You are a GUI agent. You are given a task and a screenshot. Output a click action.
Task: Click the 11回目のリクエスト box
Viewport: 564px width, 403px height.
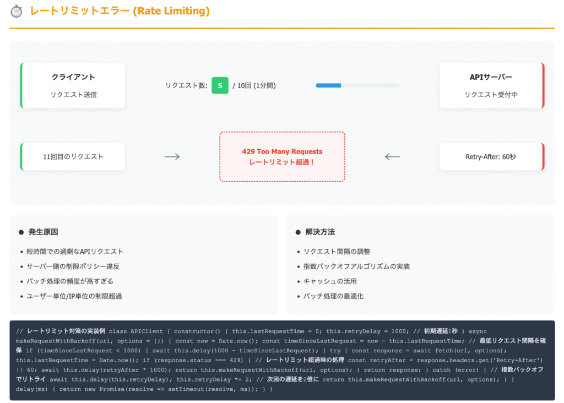click(73, 157)
